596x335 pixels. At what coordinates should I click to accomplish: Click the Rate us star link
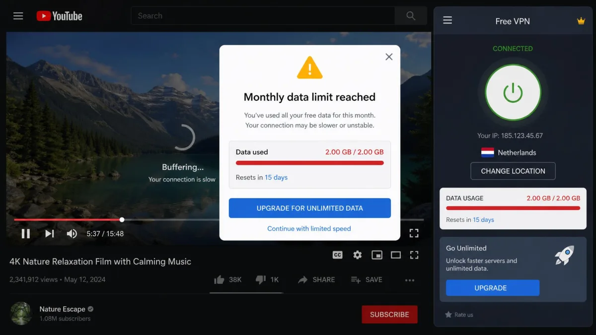[459, 315]
